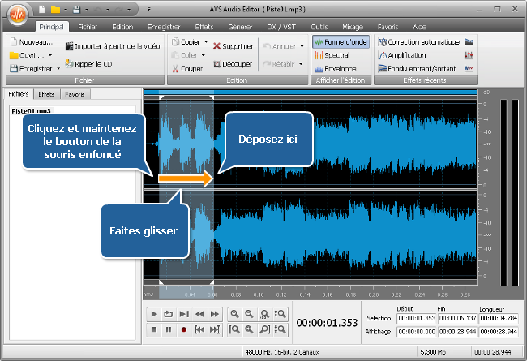Click the Sélection Début time field

417,318
